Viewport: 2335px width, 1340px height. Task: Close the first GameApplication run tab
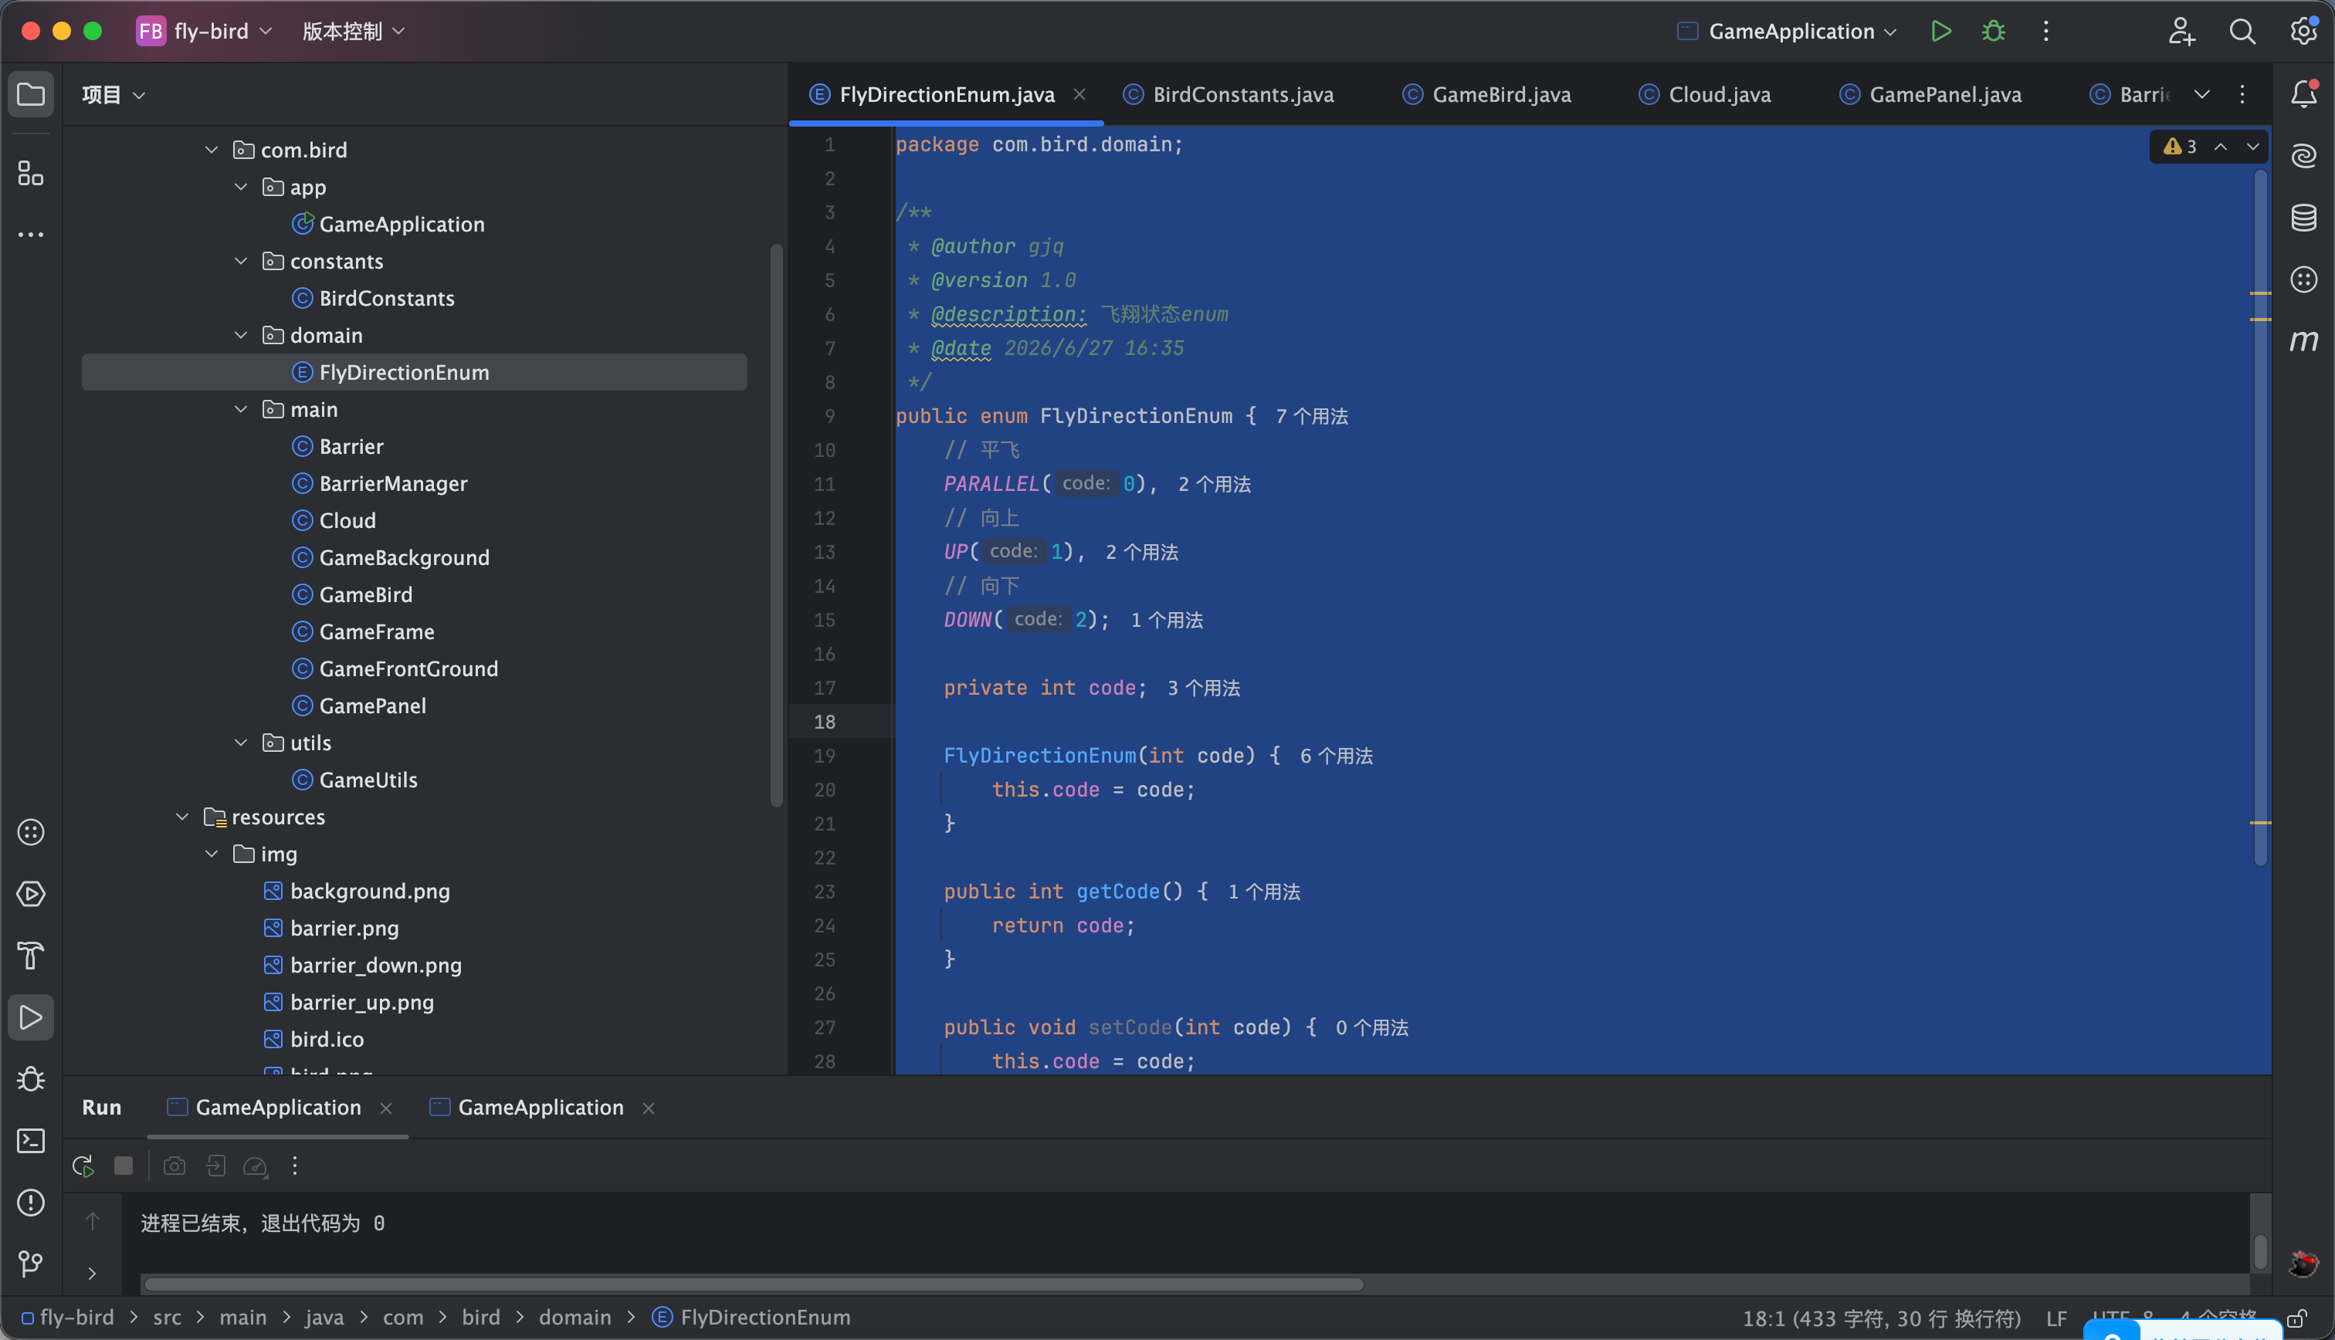pyautogui.click(x=387, y=1108)
